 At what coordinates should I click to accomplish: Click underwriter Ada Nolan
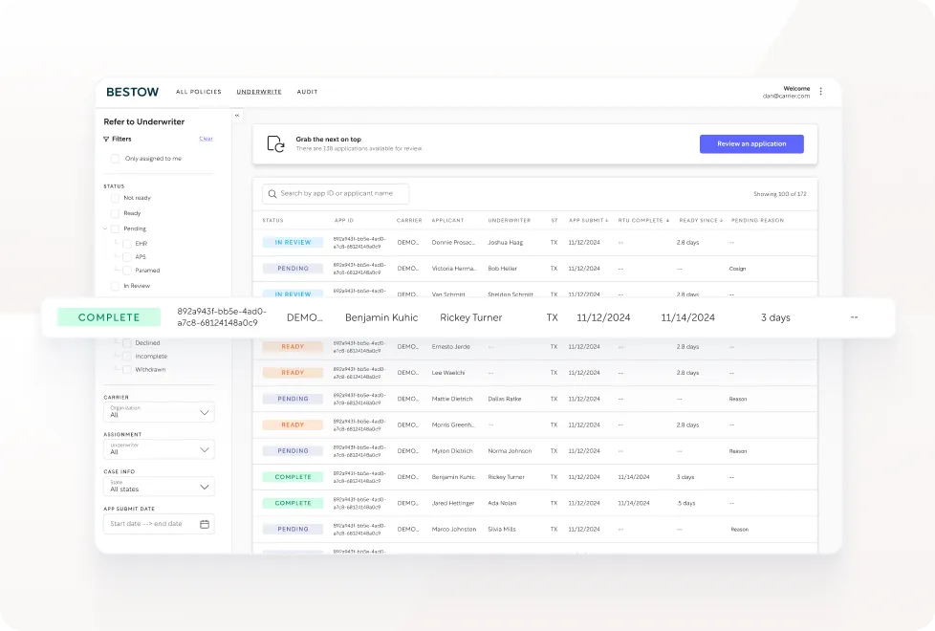pos(502,504)
